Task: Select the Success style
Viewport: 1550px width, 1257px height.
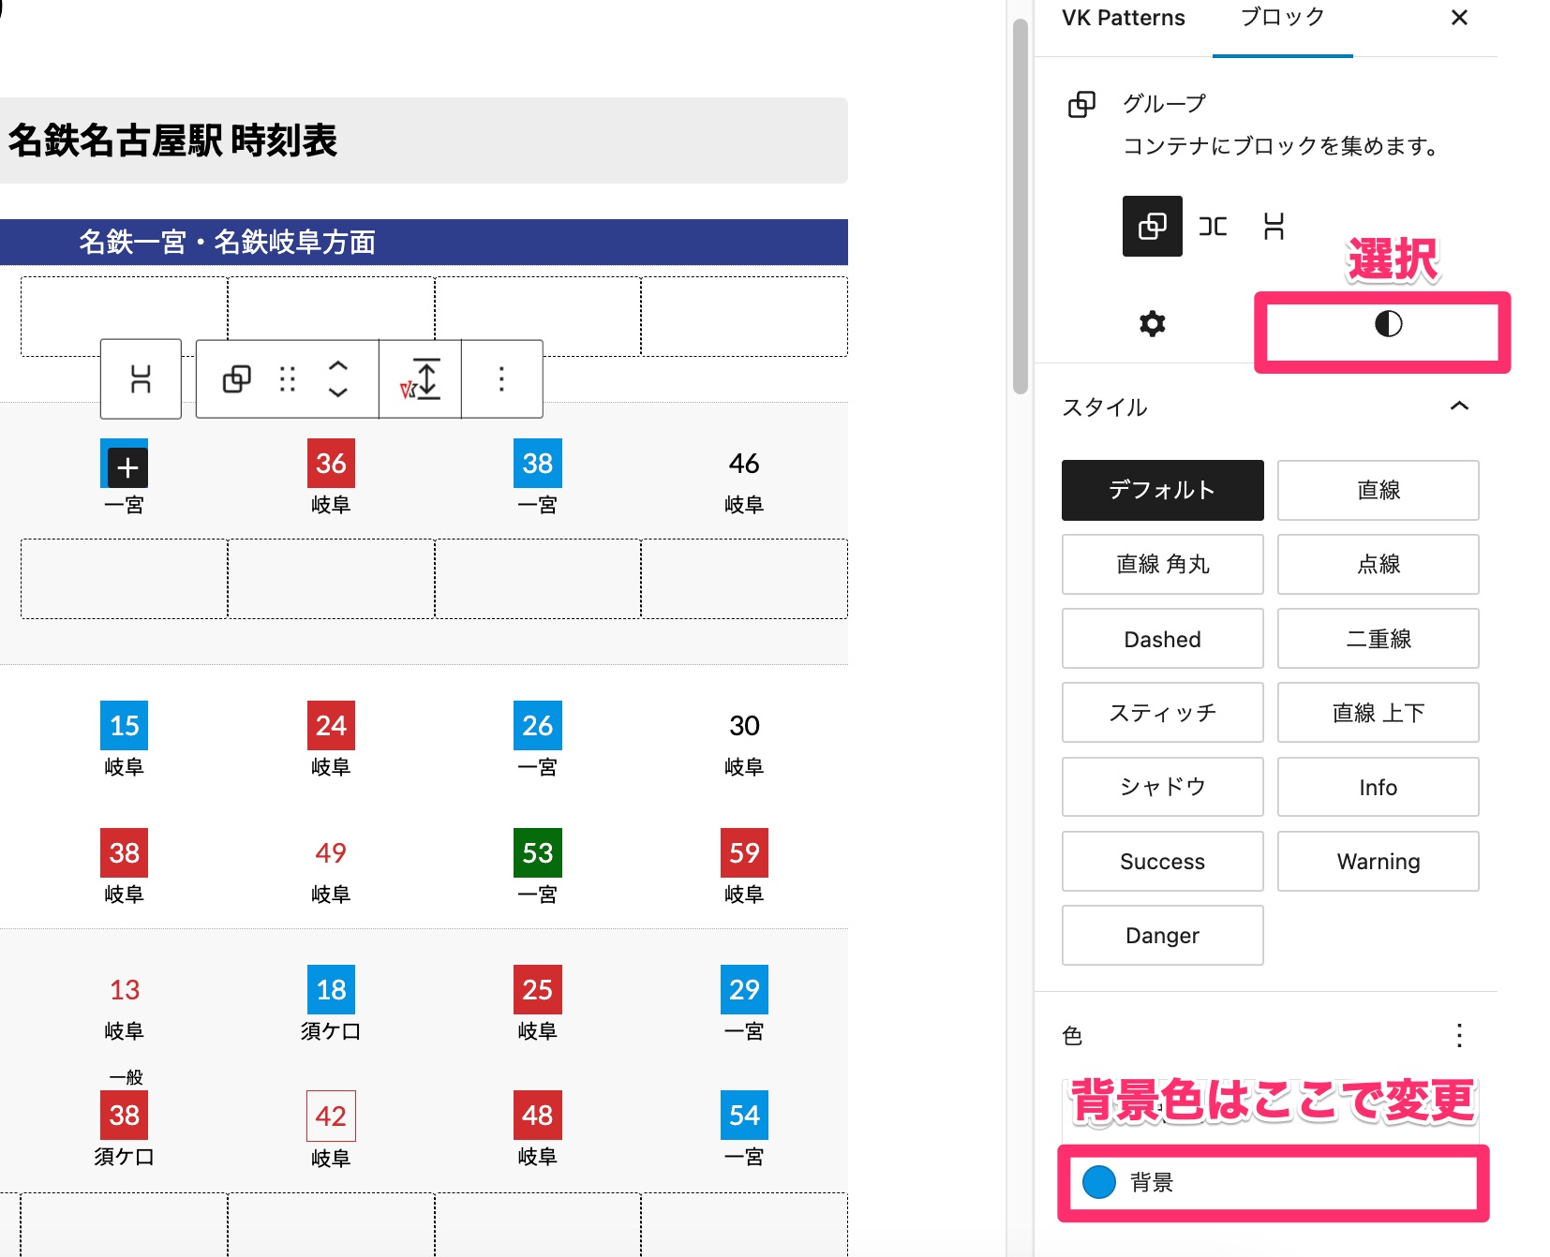Action: click(1162, 861)
